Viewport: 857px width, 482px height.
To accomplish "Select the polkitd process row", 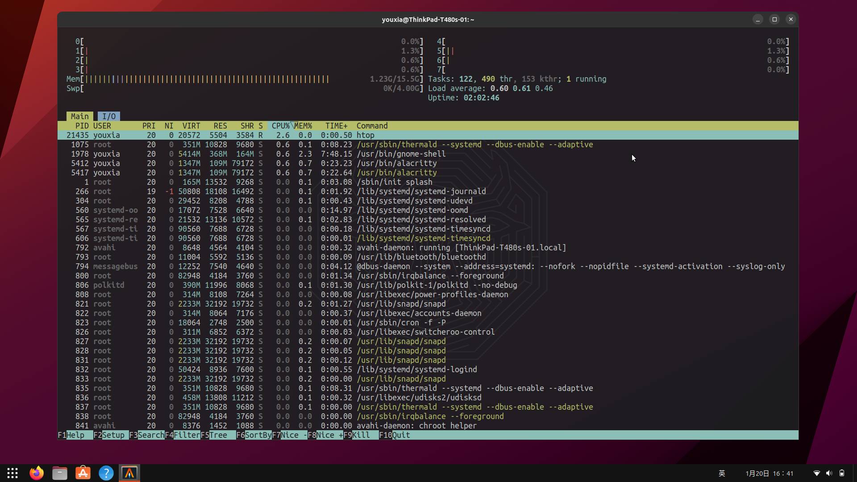I will 428,285.
